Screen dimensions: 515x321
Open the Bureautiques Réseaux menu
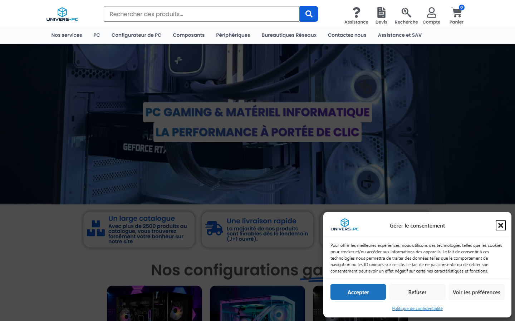[289, 35]
